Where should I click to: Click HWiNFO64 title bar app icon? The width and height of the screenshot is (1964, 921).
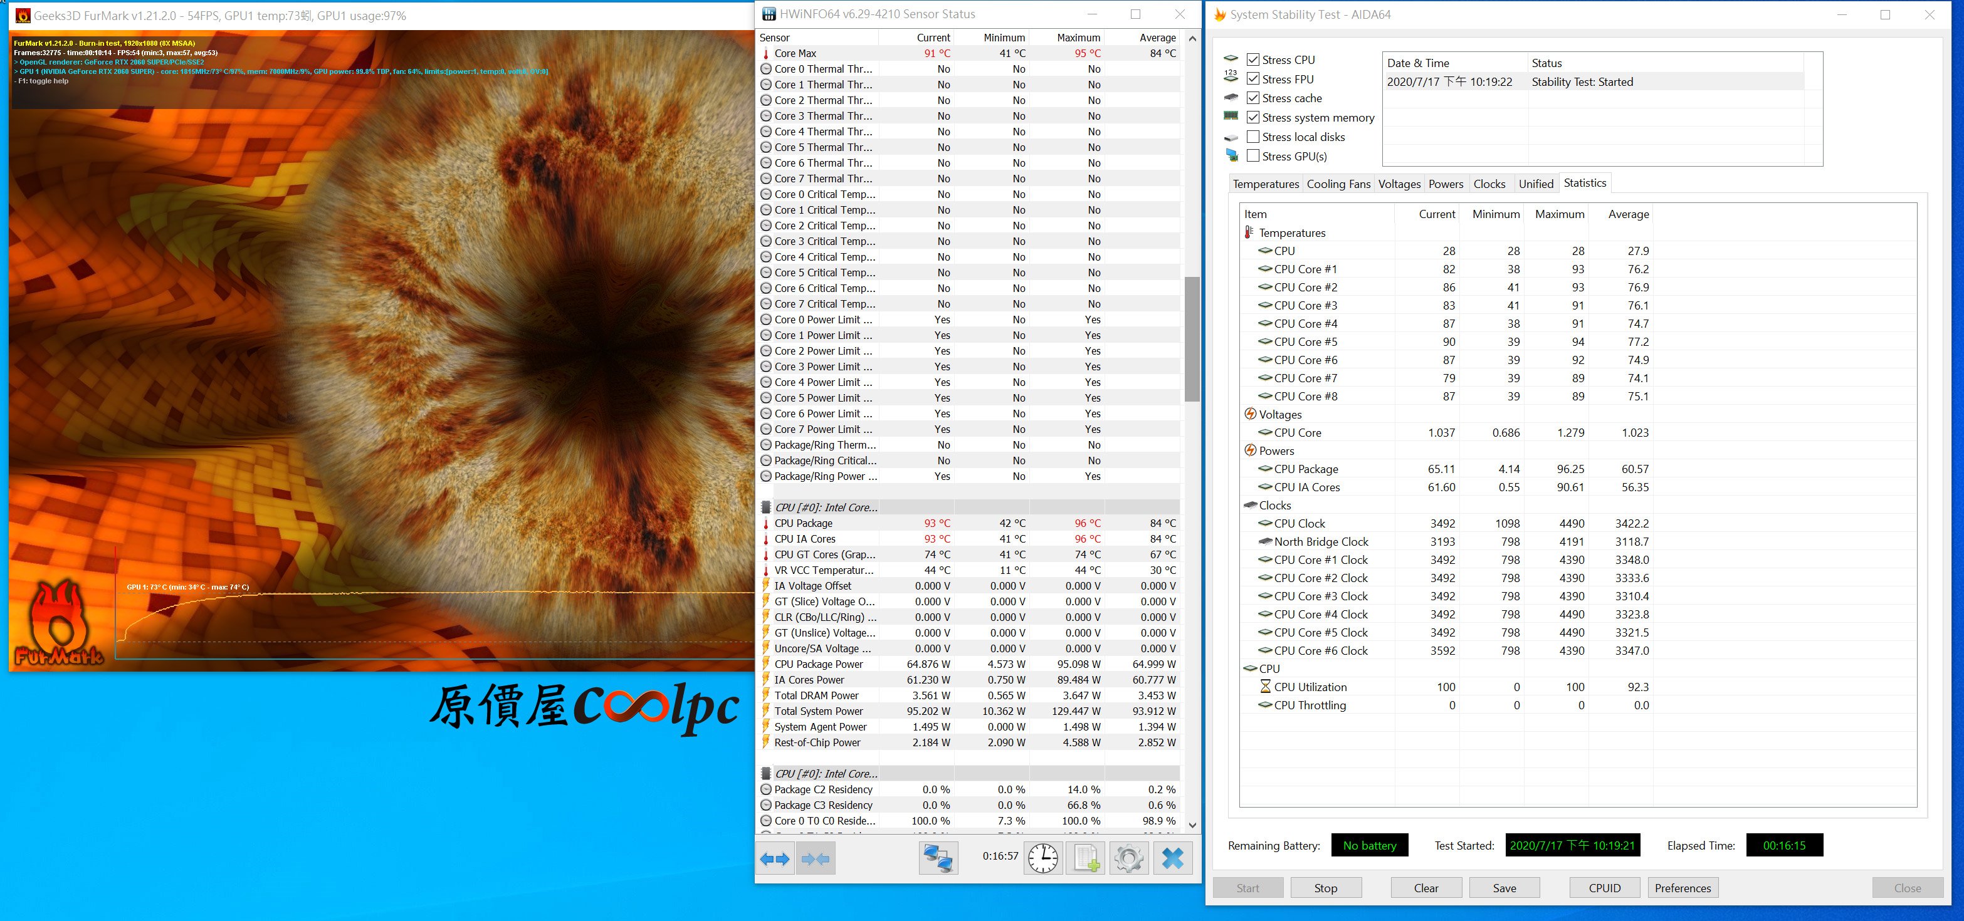click(x=769, y=14)
